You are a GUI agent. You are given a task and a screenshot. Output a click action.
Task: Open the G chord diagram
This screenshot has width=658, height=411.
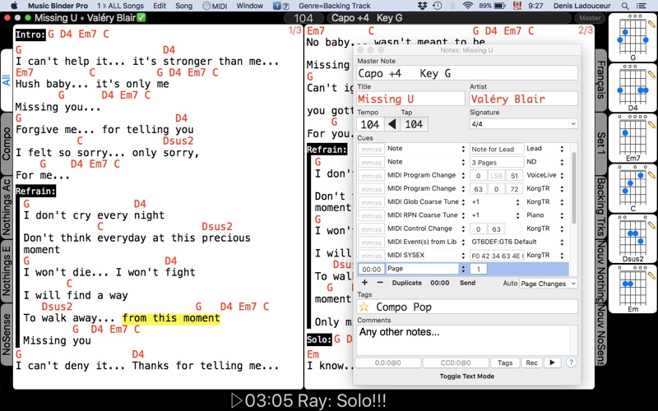(633, 37)
